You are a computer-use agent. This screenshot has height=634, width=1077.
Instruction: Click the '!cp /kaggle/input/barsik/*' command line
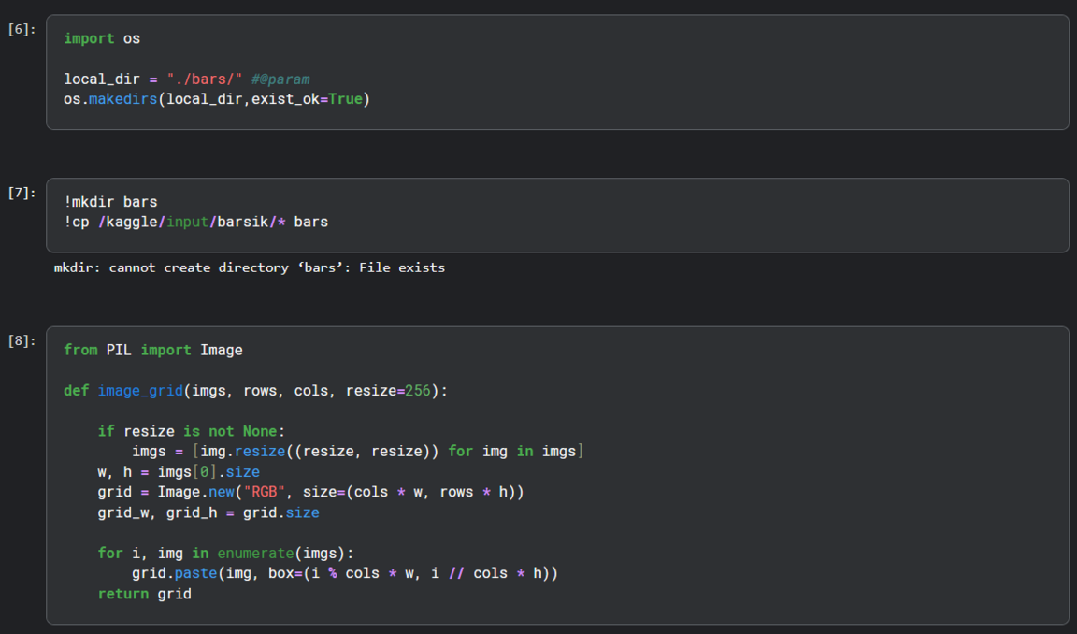[x=195, y=222]
